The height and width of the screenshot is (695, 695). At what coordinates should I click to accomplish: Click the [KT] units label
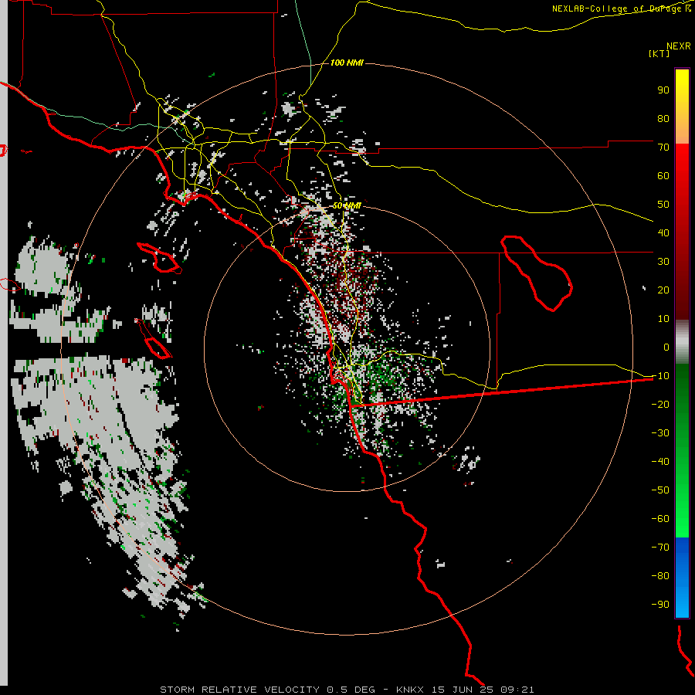pos(659,53)
